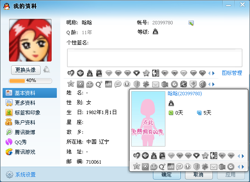Advance to next icons in popup card bottom row
The height and width of the screenshot is (182, 250).
tap(243, 167)
